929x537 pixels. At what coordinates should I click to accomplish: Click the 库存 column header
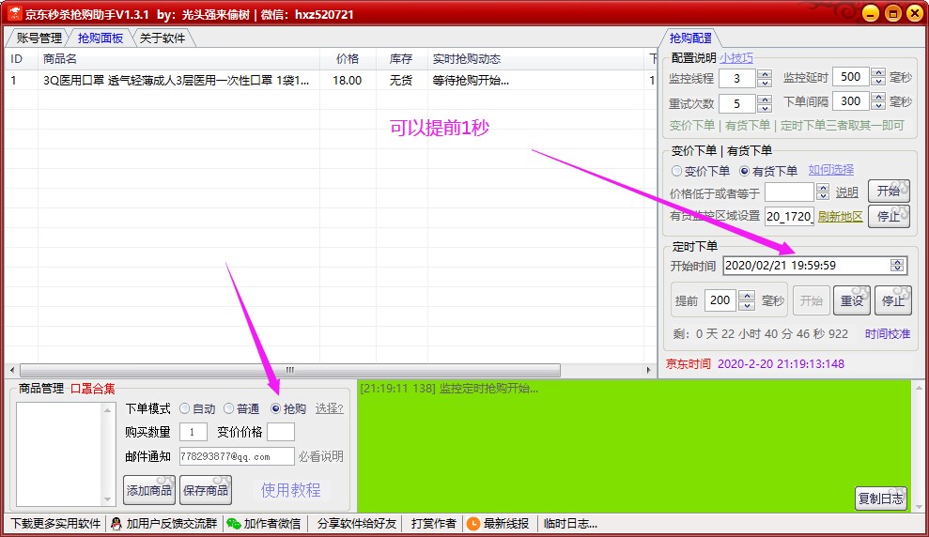pos(401,58)
